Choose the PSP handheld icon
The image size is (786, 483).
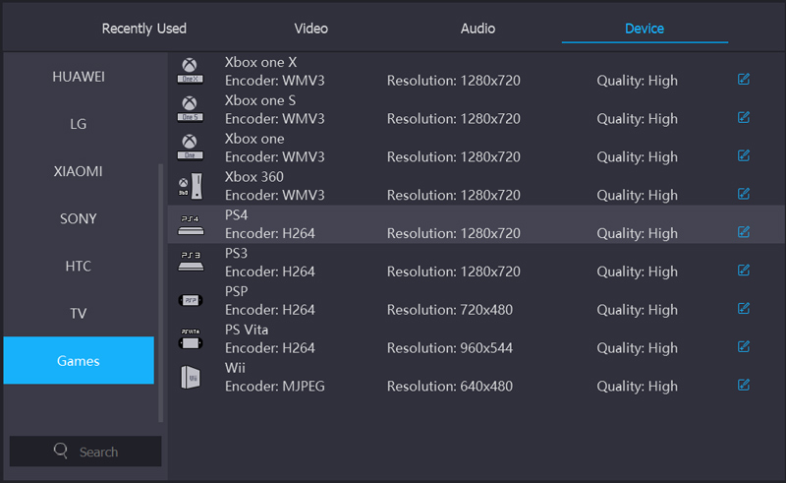click(190, 300)
